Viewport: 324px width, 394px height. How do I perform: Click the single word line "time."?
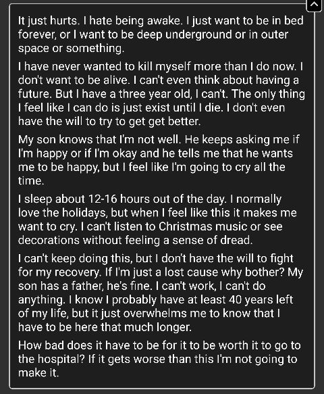click(31, 180)
